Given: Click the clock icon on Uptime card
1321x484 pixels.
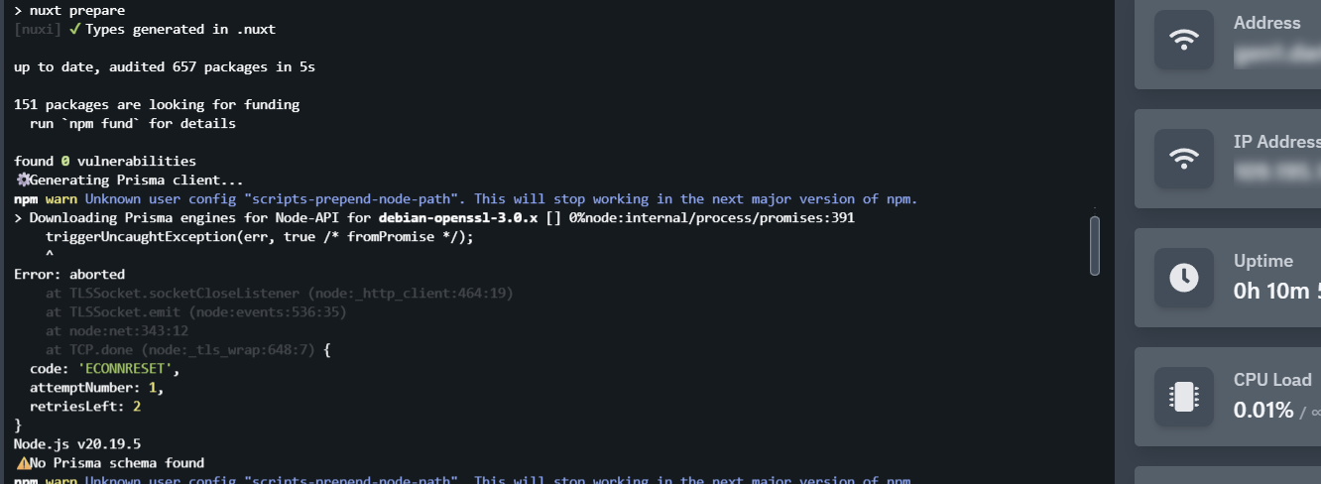Looking at the screenshot, I should (1183, 278).
